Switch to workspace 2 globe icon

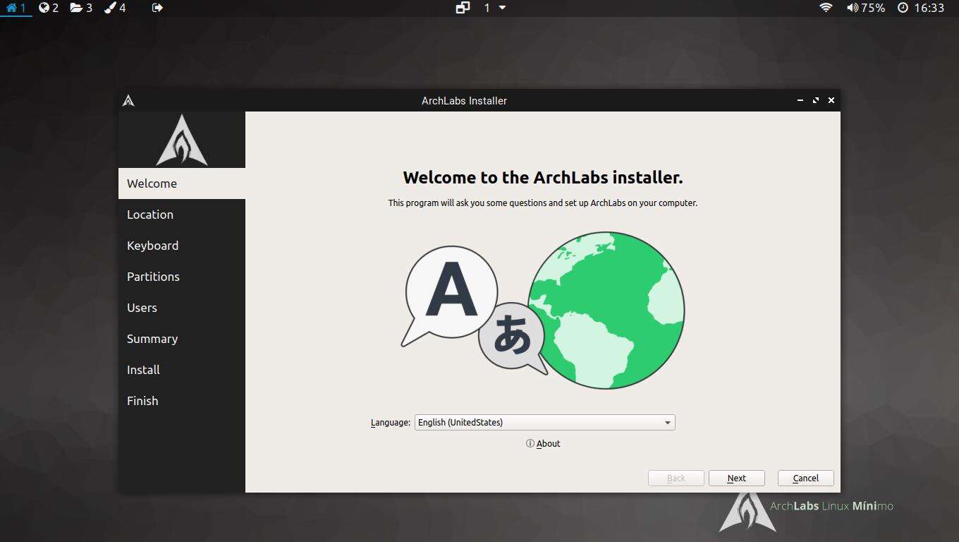point(49,8)
